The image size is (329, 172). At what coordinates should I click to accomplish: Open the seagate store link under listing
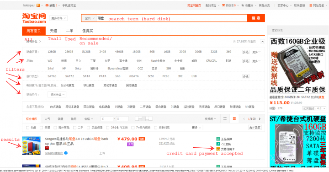[54, 153]
